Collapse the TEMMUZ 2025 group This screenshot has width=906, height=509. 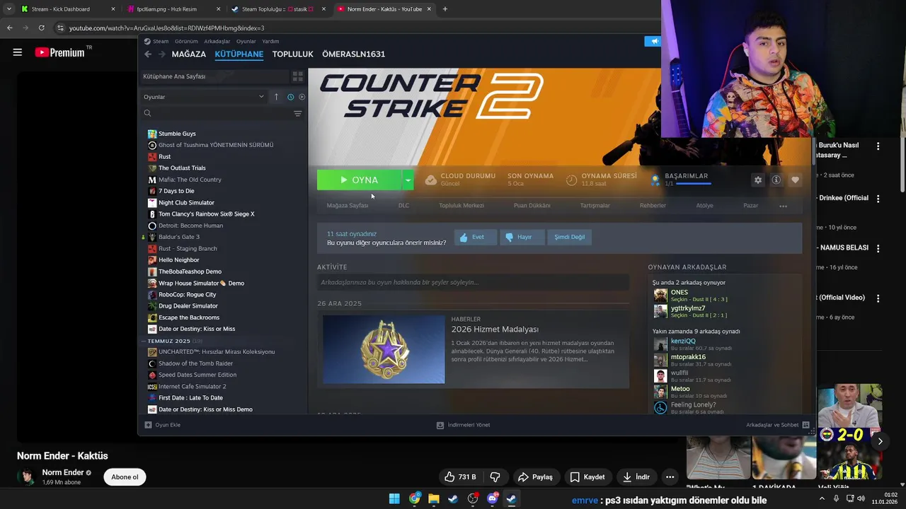144,341
